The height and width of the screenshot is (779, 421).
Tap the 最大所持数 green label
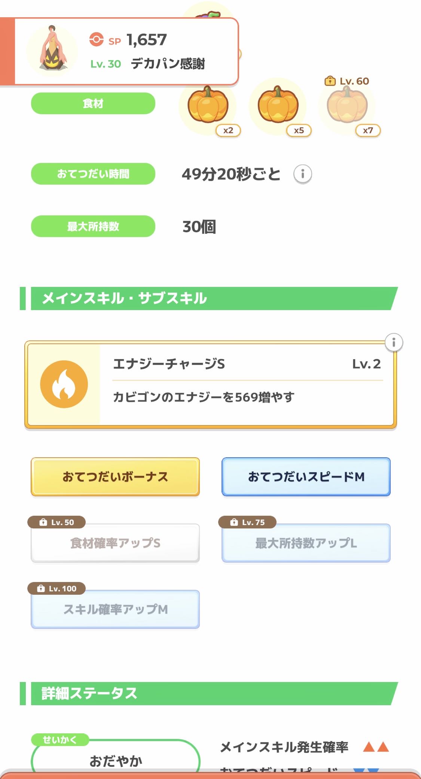pos(93,226)
